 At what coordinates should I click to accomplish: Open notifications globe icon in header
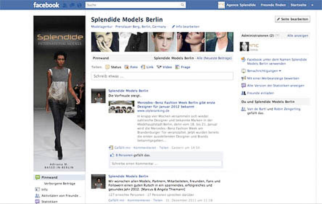[79, 5]
